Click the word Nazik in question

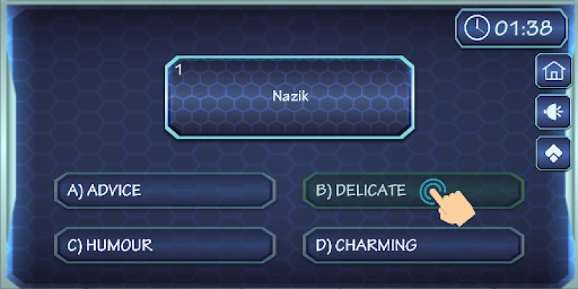click(x=290, y=95)
